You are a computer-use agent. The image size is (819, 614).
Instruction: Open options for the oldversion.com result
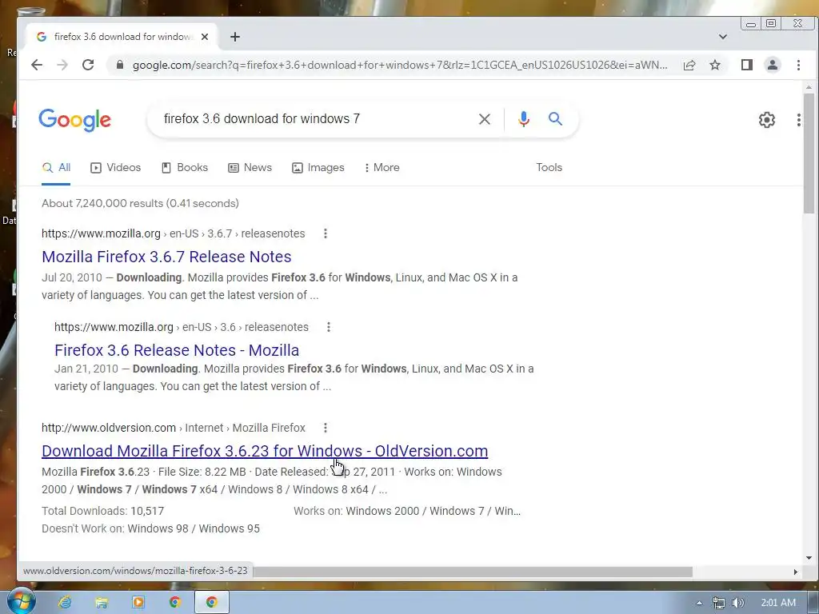coord(326,428)
